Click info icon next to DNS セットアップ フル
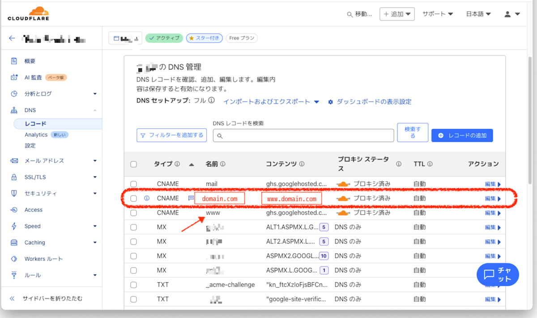Viewport: 537px width, 318px height. (212, 101)
